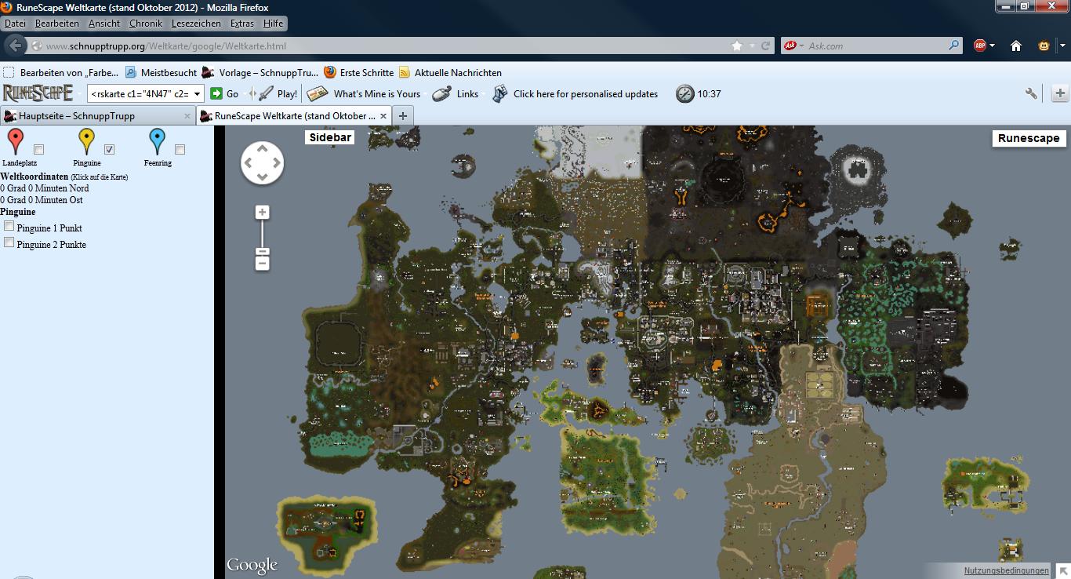Click the Play! sword icon

[267, 93]
